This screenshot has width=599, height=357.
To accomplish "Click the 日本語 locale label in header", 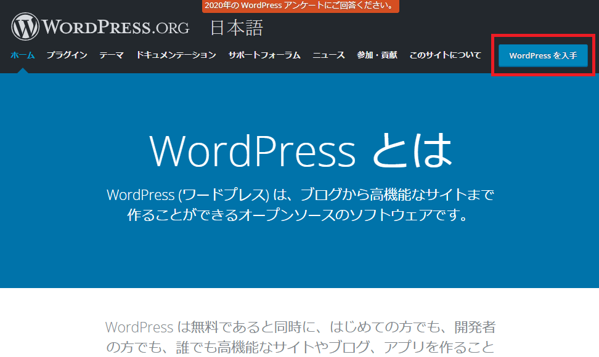I will (x=236, y=28).
